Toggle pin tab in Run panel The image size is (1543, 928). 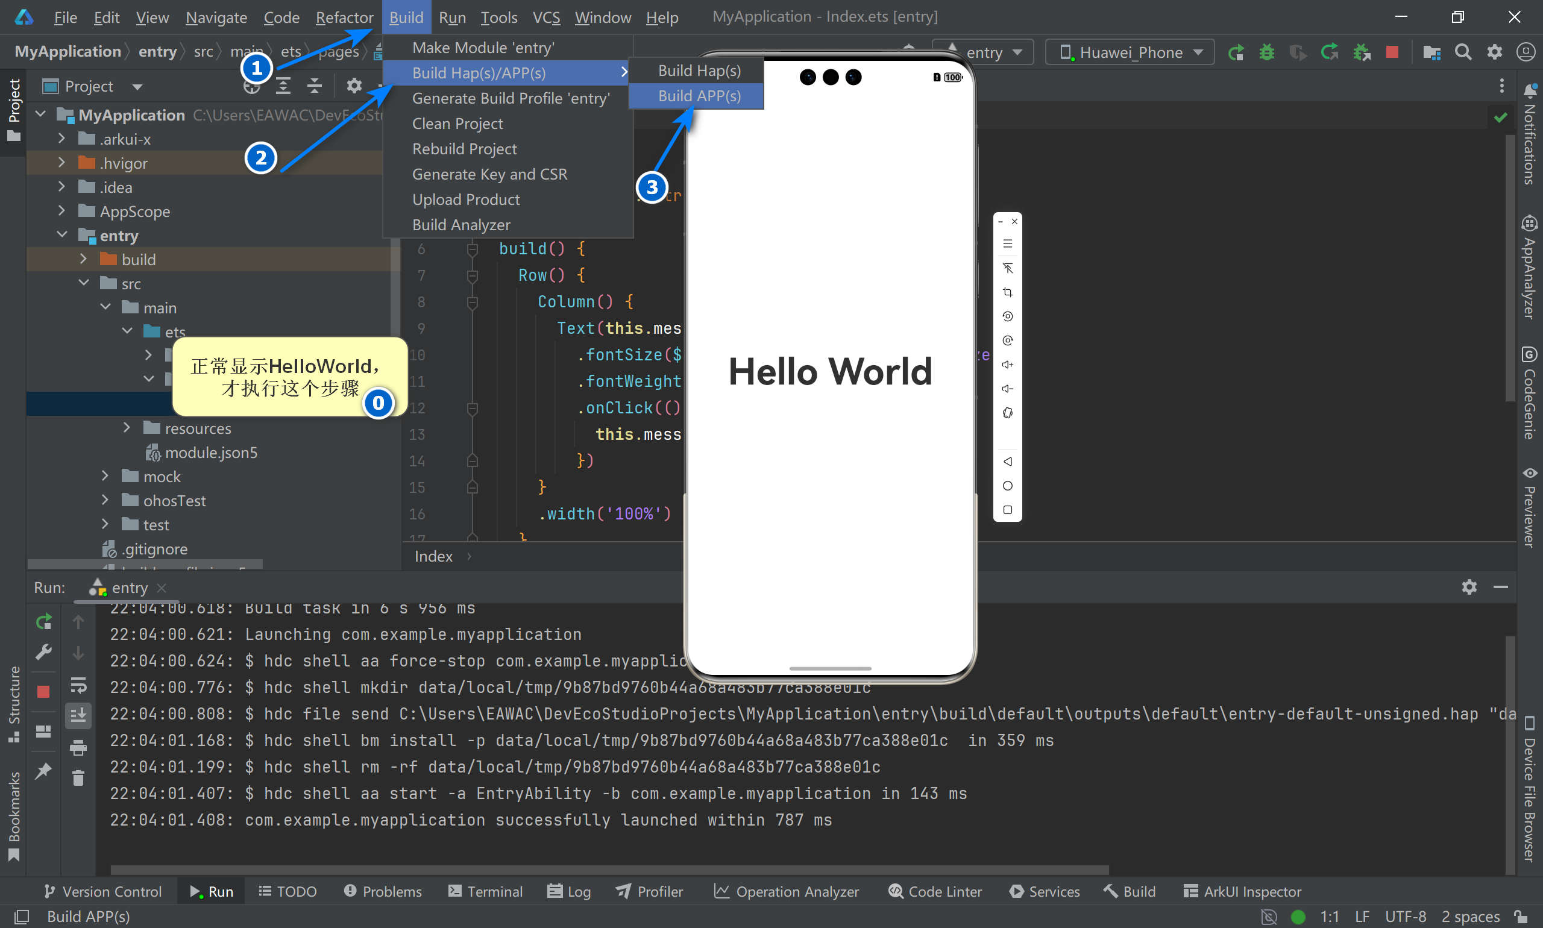(x=43, y=770)
